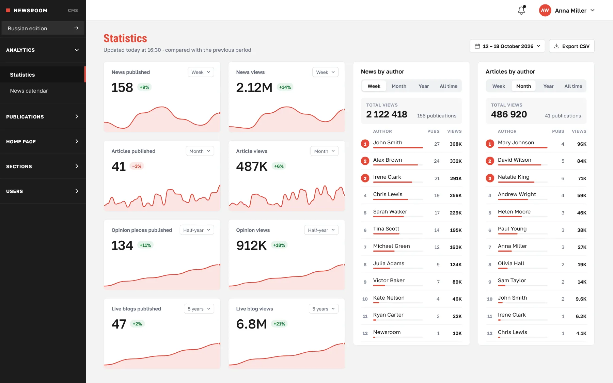The width and height of the screenshot is (613, 383).
Task: Open Month dropdown on Articles published card
Action: point(200,151)
